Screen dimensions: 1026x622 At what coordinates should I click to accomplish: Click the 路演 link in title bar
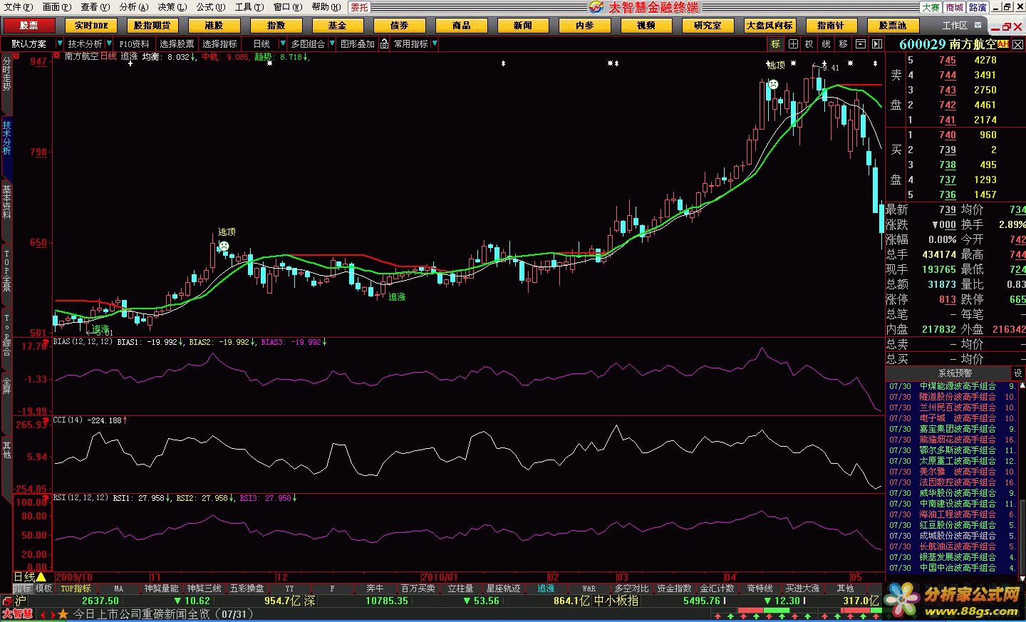tap(978, 7)
